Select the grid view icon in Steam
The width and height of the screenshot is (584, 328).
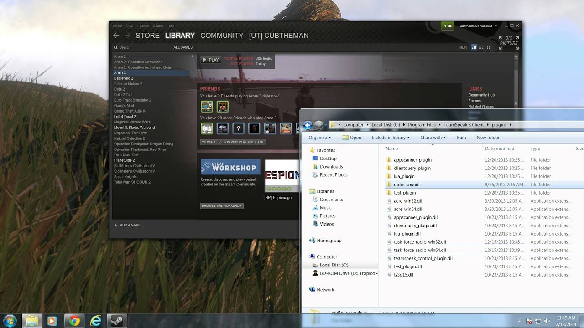click(x=489, y=47)
